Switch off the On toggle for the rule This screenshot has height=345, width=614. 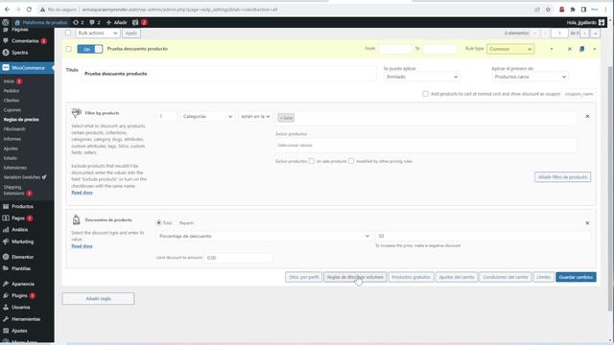(90, 49)
